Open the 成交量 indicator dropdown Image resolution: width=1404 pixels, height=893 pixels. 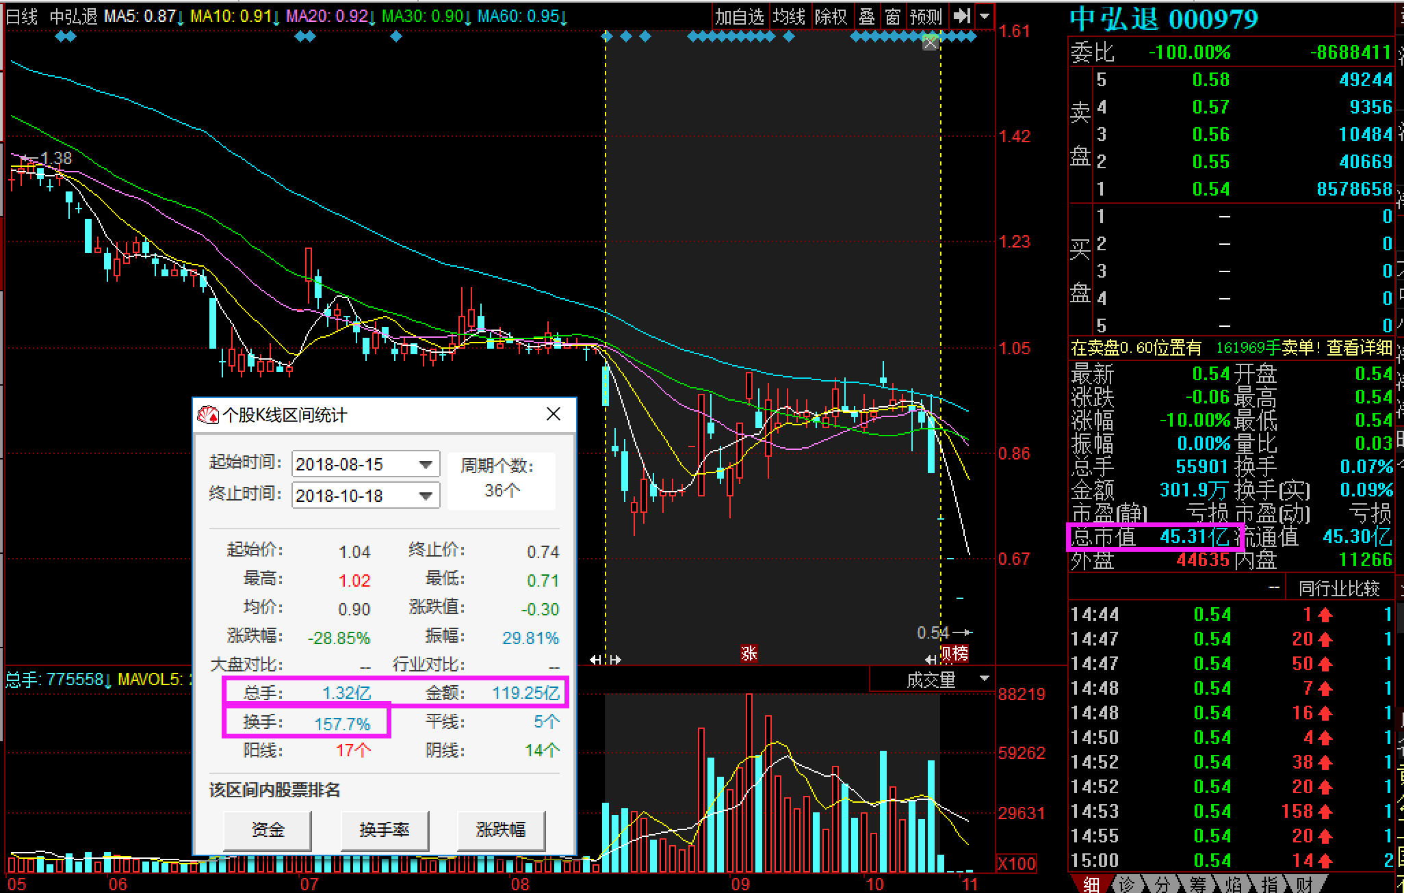(984, 679)
